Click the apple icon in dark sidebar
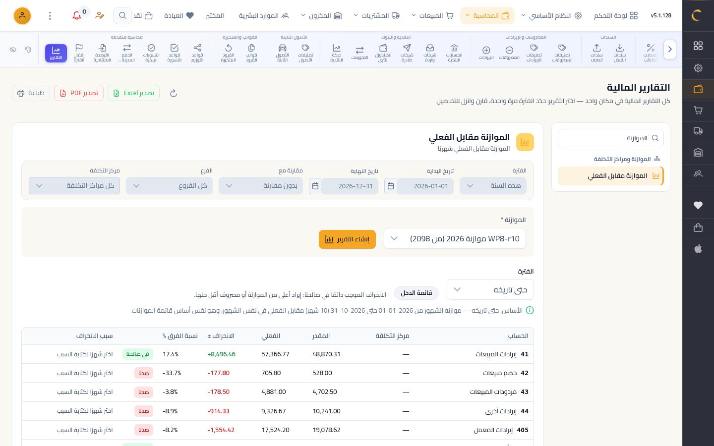This screenshot has width=714, height=446. click(698, 249)
